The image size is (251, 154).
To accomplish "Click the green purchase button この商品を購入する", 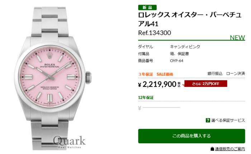I will pos(191,136).
